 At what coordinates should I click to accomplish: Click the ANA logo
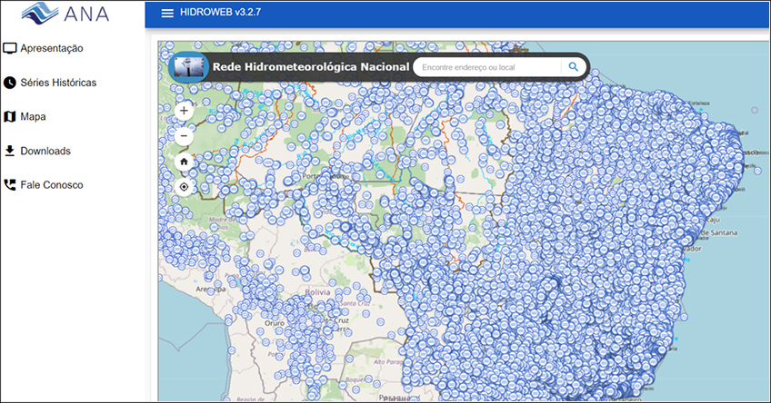pyautogui.click(x=55, y=14)
